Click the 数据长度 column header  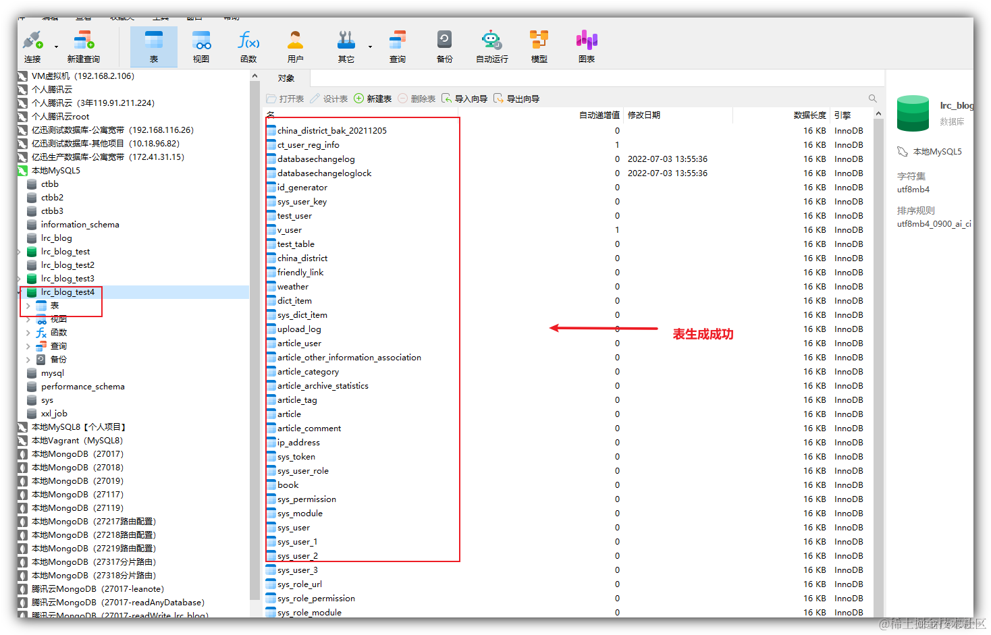pyautogui.click(x=809, y=115)
